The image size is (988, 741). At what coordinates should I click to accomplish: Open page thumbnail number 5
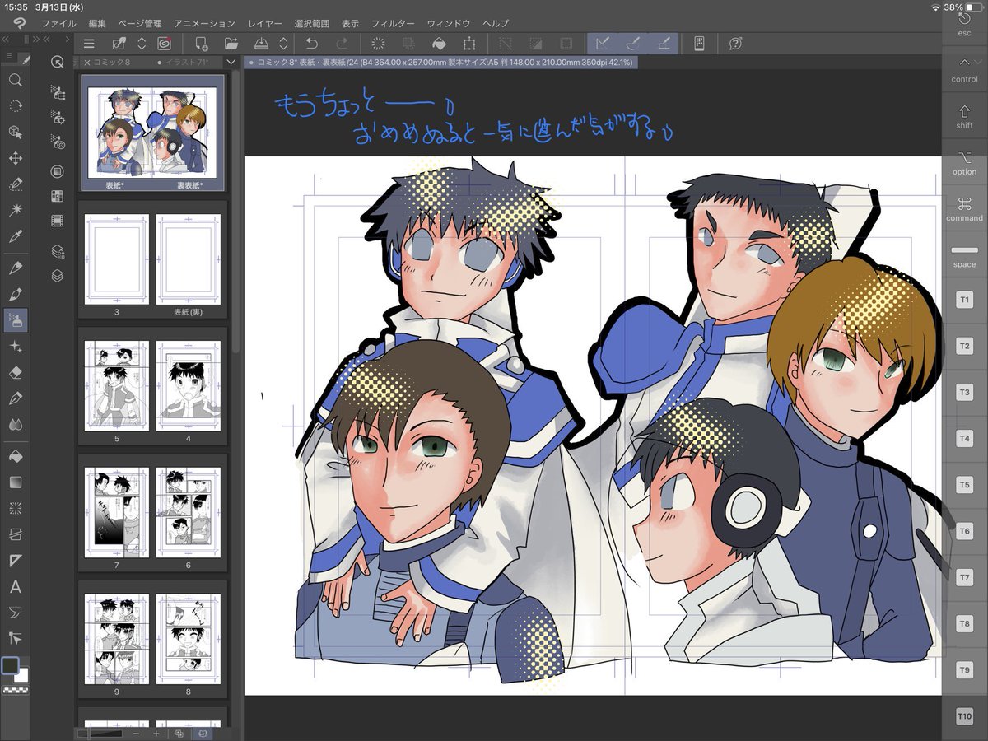tap(117, 385)
